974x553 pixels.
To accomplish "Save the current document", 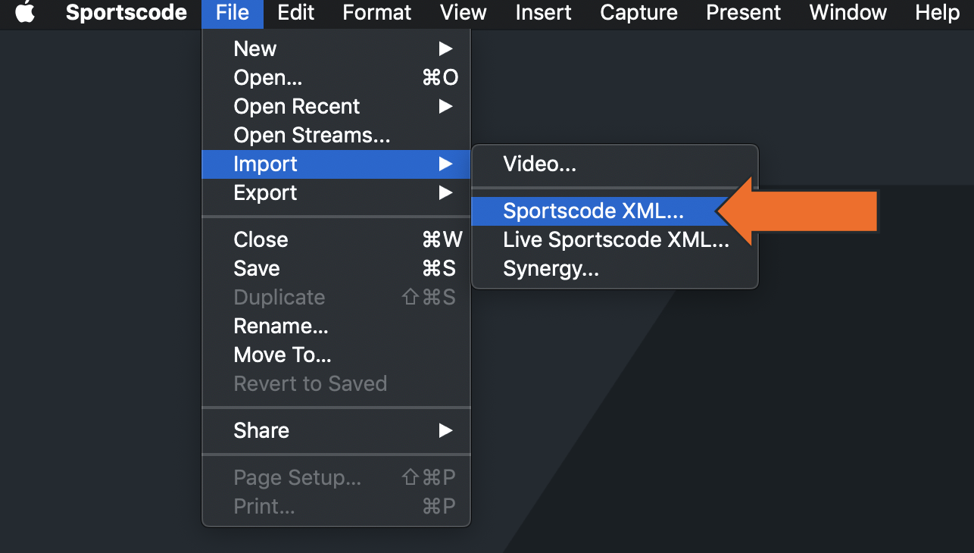I will pyautogui.click(x=256, y=268).
